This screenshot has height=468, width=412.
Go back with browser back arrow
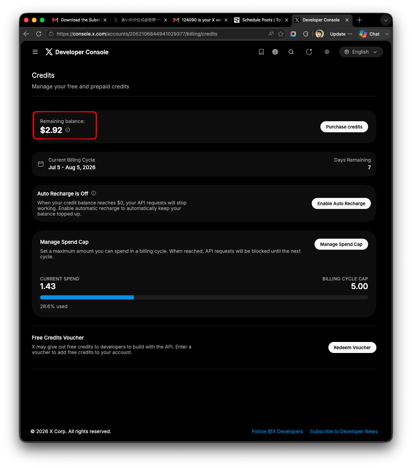point(26,34)
